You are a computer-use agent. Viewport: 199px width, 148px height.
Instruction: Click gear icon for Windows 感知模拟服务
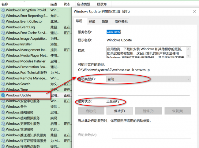click(x=3, y=118)
